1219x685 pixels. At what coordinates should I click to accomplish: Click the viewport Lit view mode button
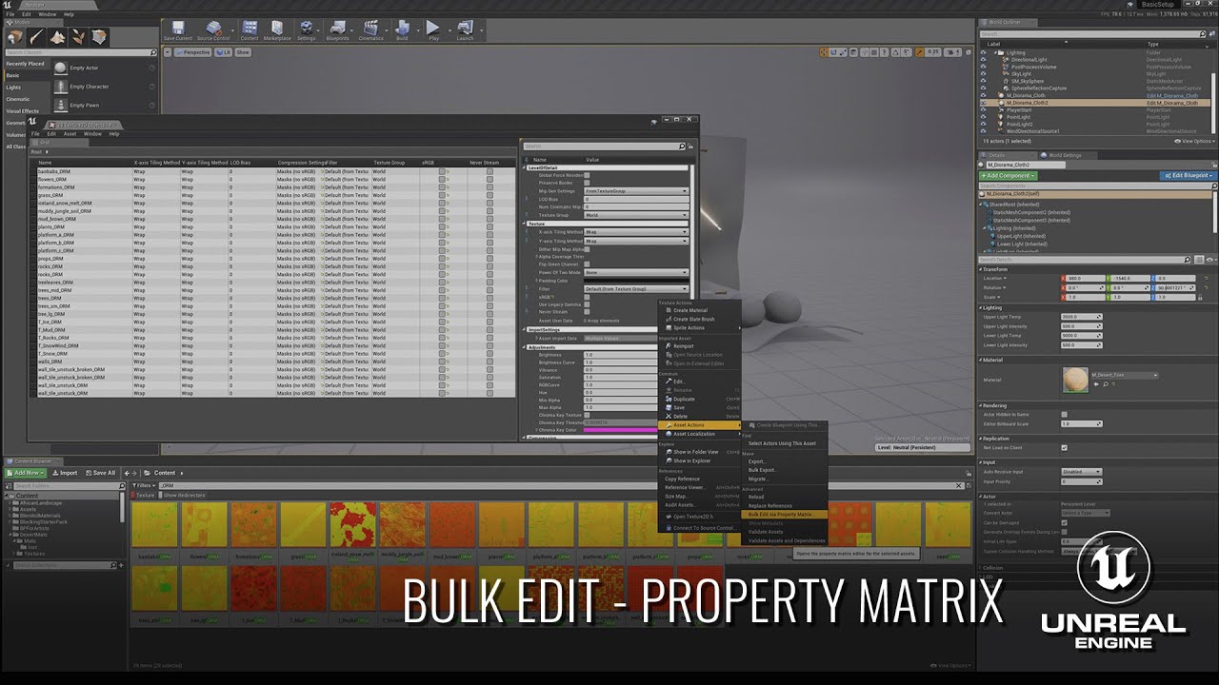[223, 52]
